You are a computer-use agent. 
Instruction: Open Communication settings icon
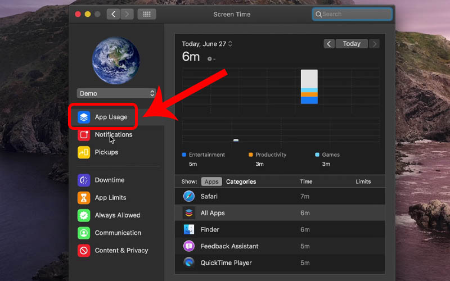[84, 233]
